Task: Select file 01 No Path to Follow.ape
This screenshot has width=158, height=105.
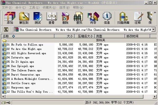Action: [x=79, y=44]
